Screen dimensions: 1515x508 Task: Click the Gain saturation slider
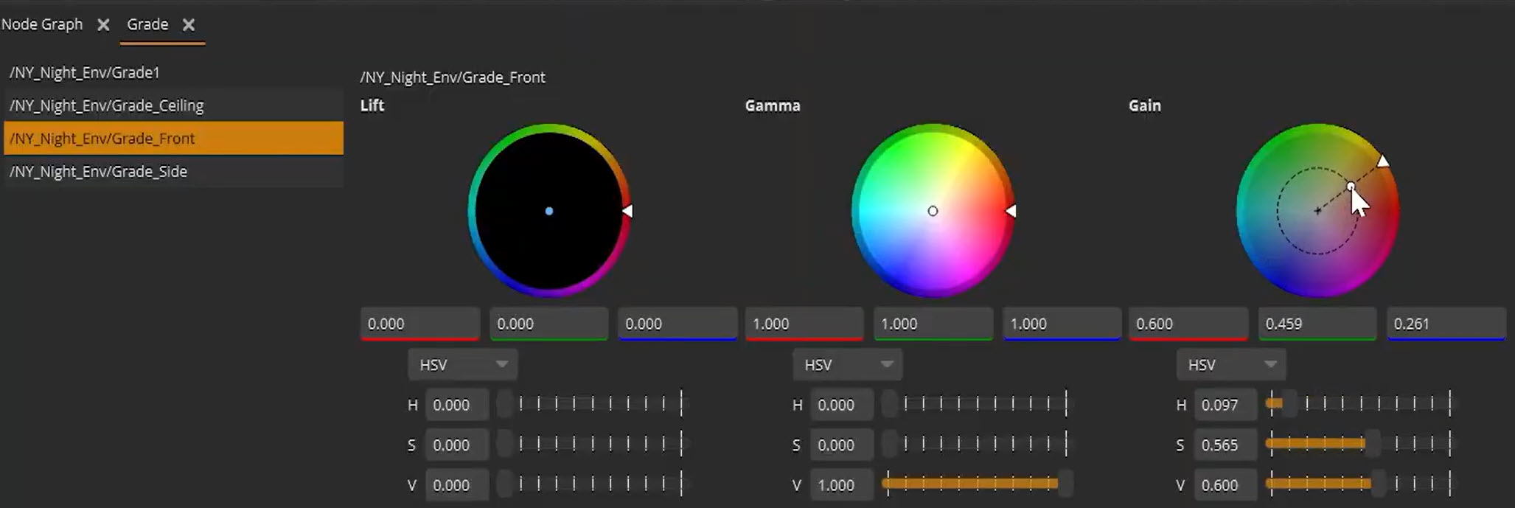click(1358, 444)
